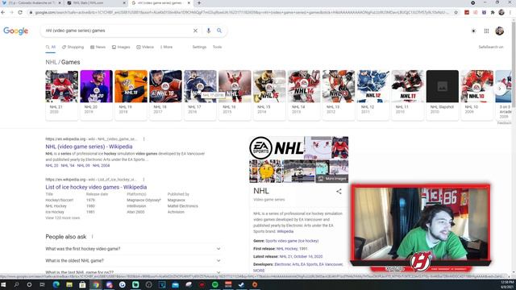This screenshot has height=290, width=516.
Task: Open options for List of ice hockey result
Action: [x=144, y=180]
